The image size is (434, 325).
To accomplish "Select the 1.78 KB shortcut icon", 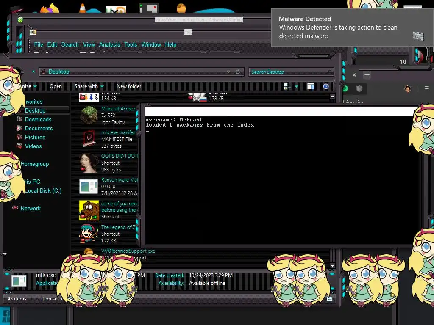I will click(198, 98).
